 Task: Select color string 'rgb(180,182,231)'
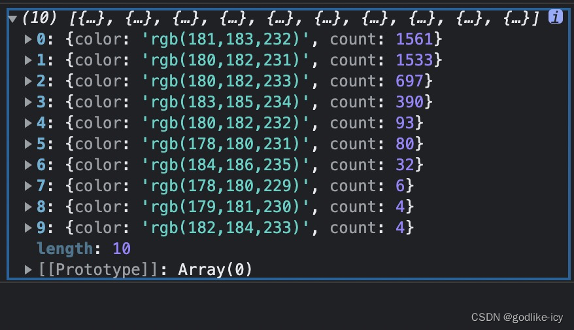point(225,60)
